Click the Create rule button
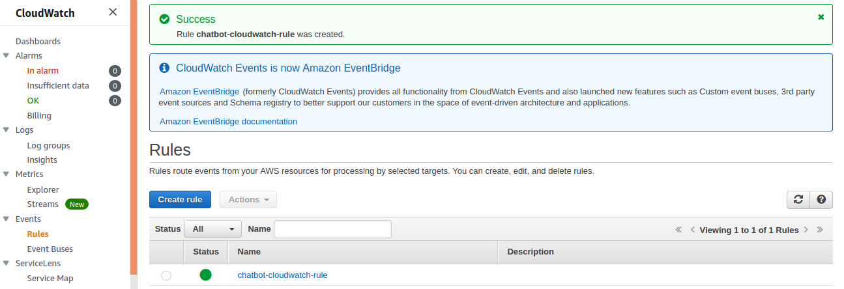 tap(180, 200)
